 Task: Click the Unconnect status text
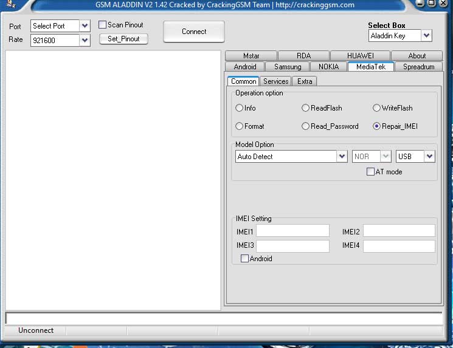pyautogui.click(x=36, y=330)
